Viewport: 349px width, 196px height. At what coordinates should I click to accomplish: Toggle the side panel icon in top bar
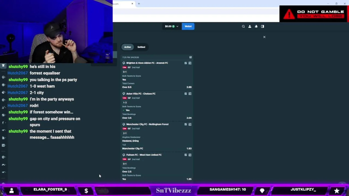[263, 26]
